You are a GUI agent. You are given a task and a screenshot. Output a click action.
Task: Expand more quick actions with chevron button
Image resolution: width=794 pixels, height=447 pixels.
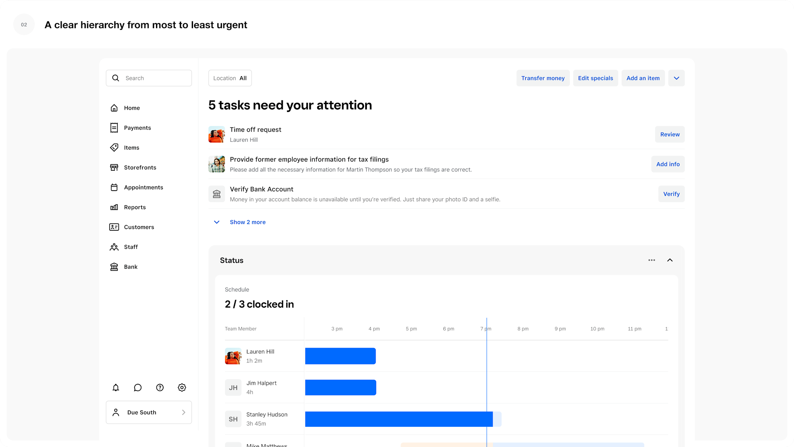pos(676,78)
